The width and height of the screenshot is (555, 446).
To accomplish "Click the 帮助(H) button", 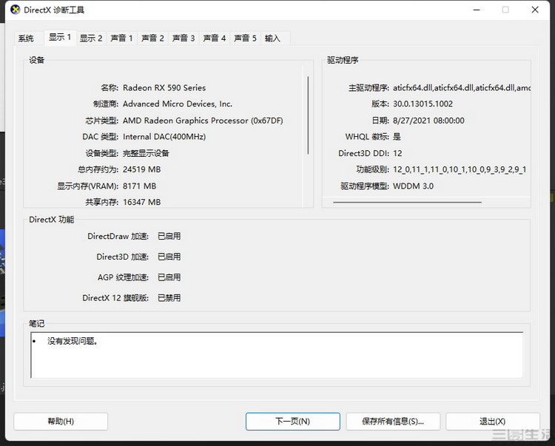I will point(61,422).
